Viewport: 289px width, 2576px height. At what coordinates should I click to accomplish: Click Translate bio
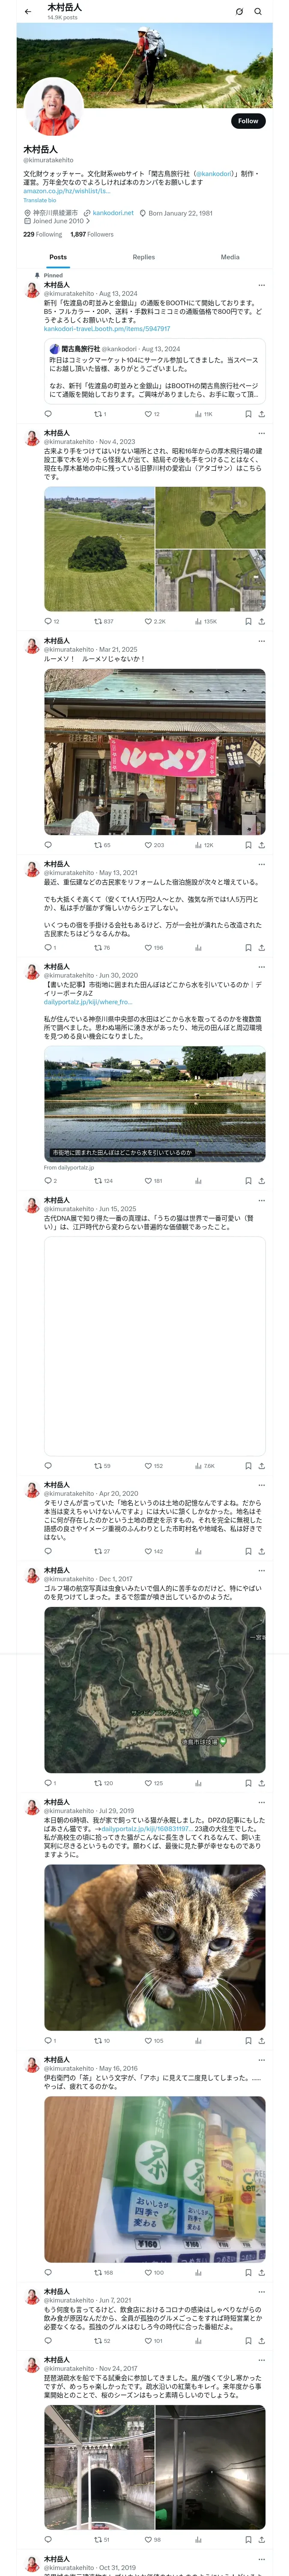40,200
